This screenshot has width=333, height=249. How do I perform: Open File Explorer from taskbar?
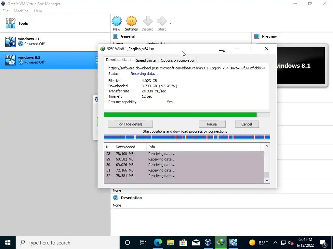[x=170, y=243]
